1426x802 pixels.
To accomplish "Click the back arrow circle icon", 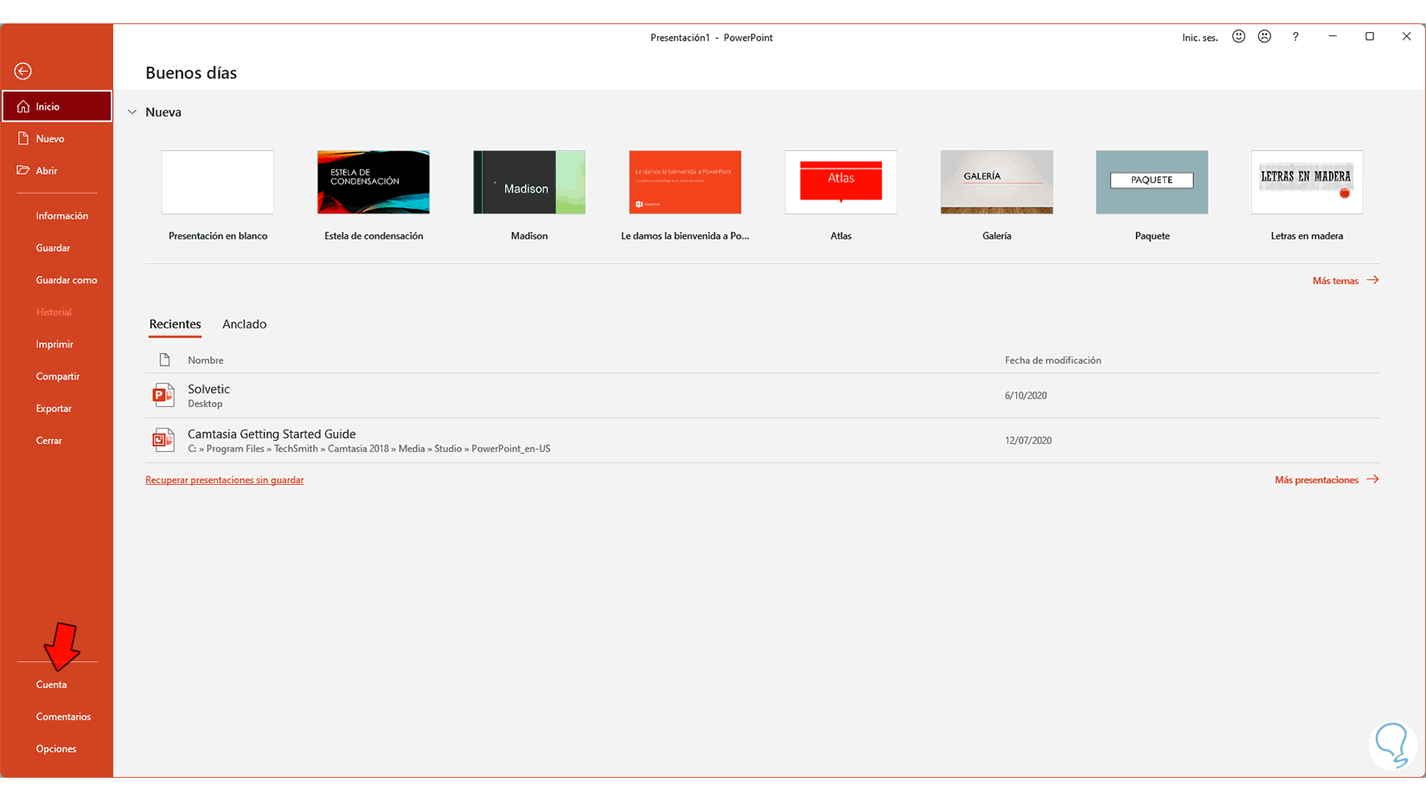I will coord(23,71).
